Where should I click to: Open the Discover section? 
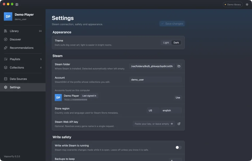click(x=23, y=39)
